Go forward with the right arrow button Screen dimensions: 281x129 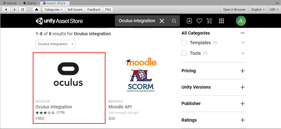[15, 10]
